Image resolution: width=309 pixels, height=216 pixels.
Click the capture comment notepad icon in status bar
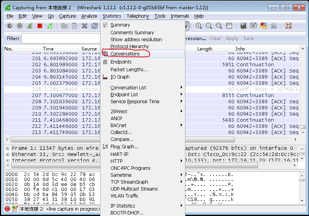pyautogui.click(x=15, y=209)
